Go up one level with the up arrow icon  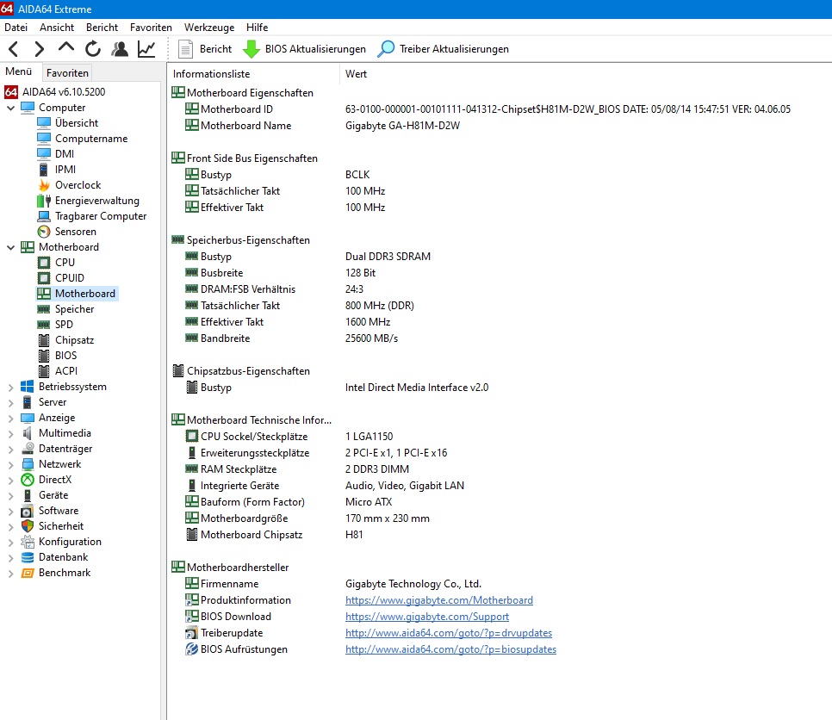coord(65,47)
